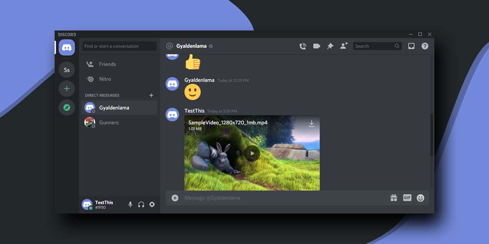Screen dimensions: 489x244
Task: Start a video call
Action: (316, 46)
